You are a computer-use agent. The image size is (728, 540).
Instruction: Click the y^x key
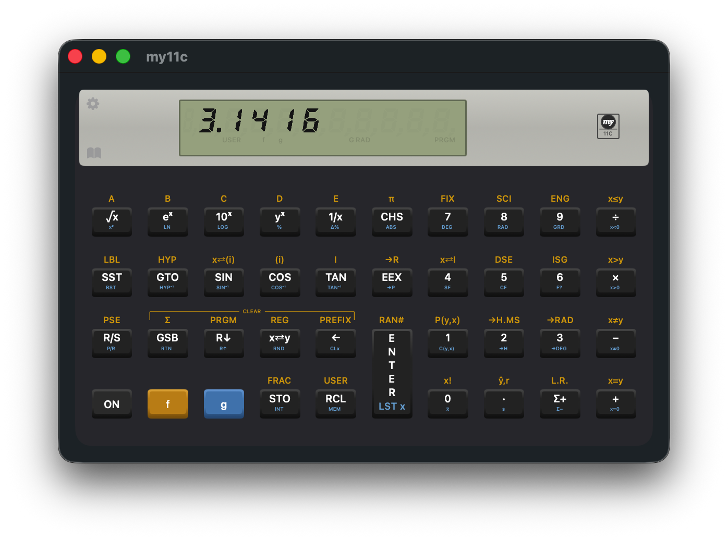280,222
